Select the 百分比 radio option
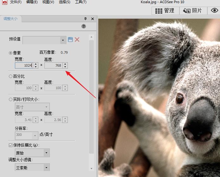220x177 pixels. [x=10, y=76]
